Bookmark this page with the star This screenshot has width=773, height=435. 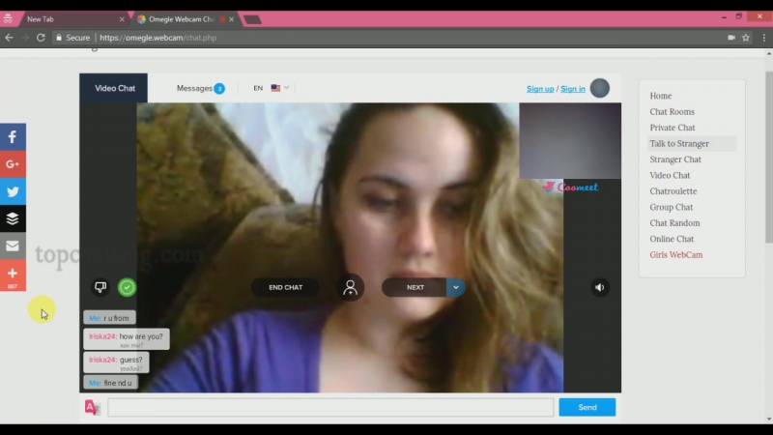(x=746, y=38)
